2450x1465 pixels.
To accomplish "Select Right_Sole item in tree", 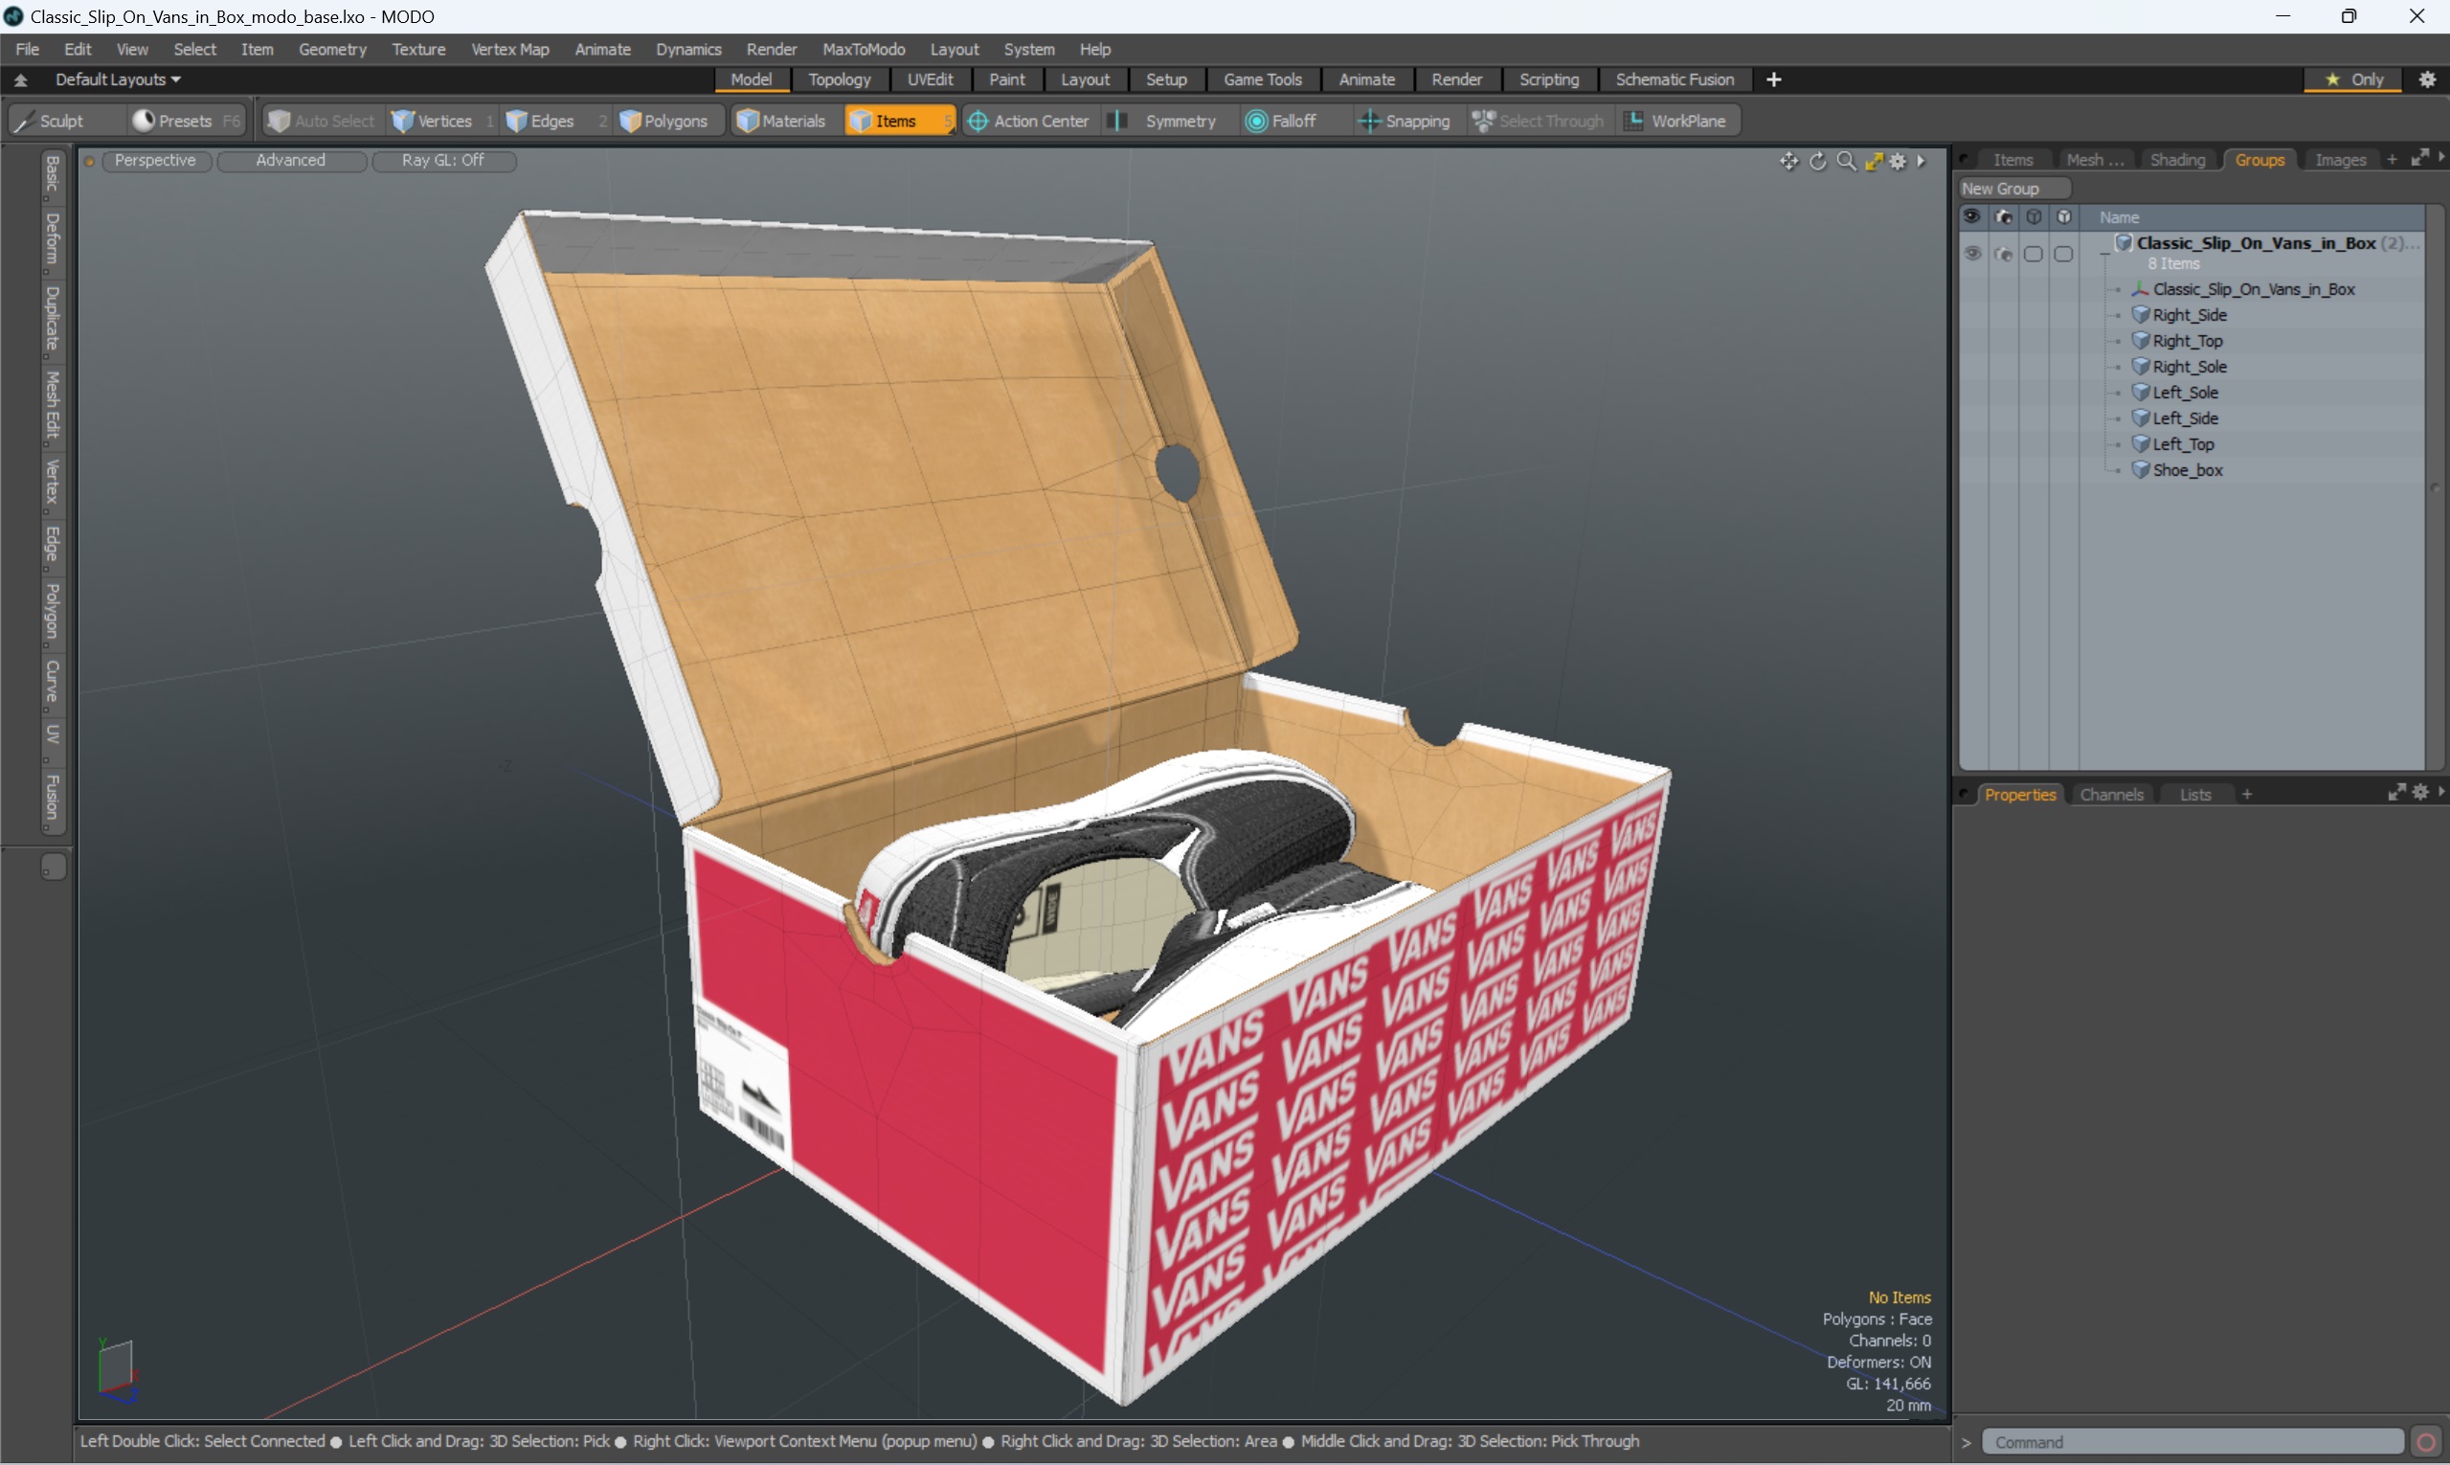I will (2189, 366).
